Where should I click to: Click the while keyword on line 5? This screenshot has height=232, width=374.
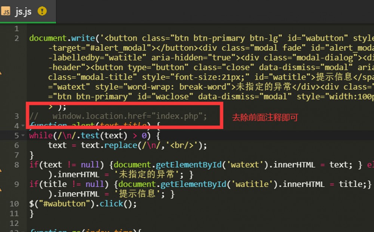41,136
